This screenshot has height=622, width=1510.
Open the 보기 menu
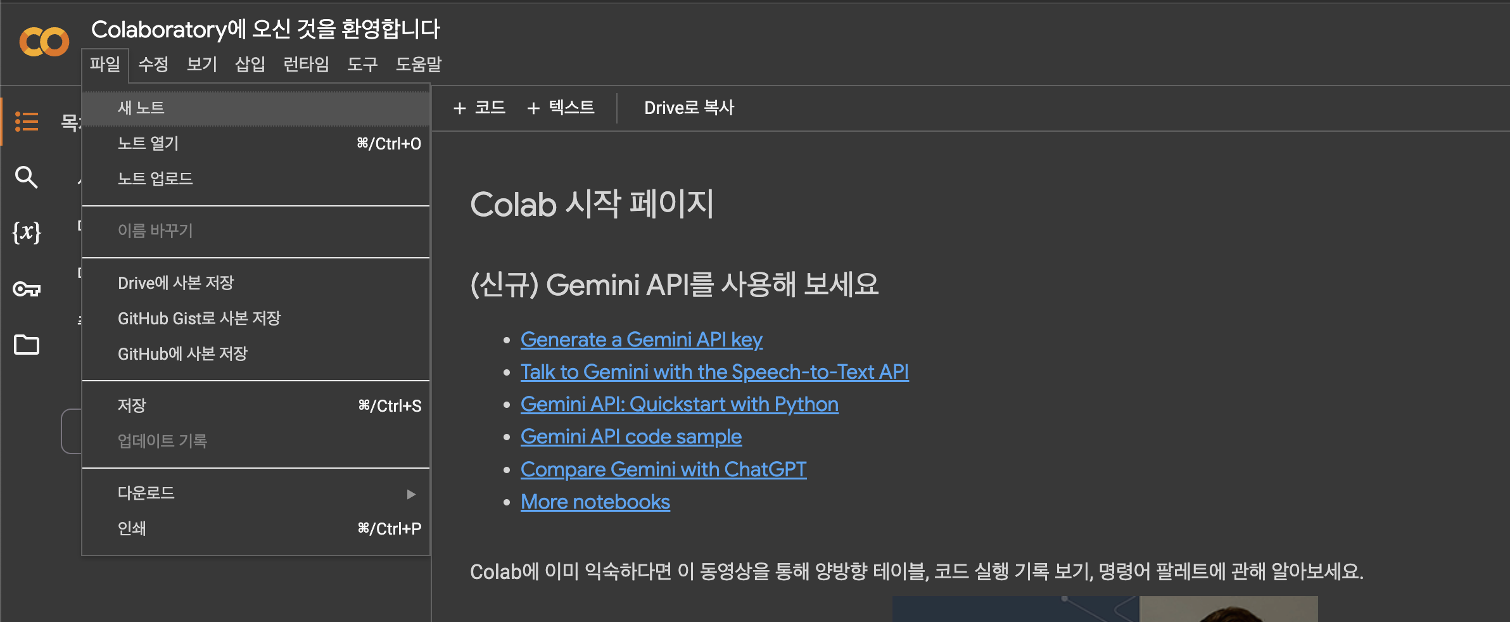pos(202,64)
